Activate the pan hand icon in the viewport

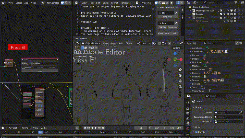(180, 75)
